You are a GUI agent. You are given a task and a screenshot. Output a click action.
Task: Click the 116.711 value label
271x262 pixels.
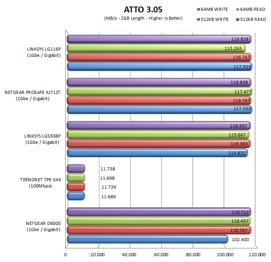pos(240,212)
